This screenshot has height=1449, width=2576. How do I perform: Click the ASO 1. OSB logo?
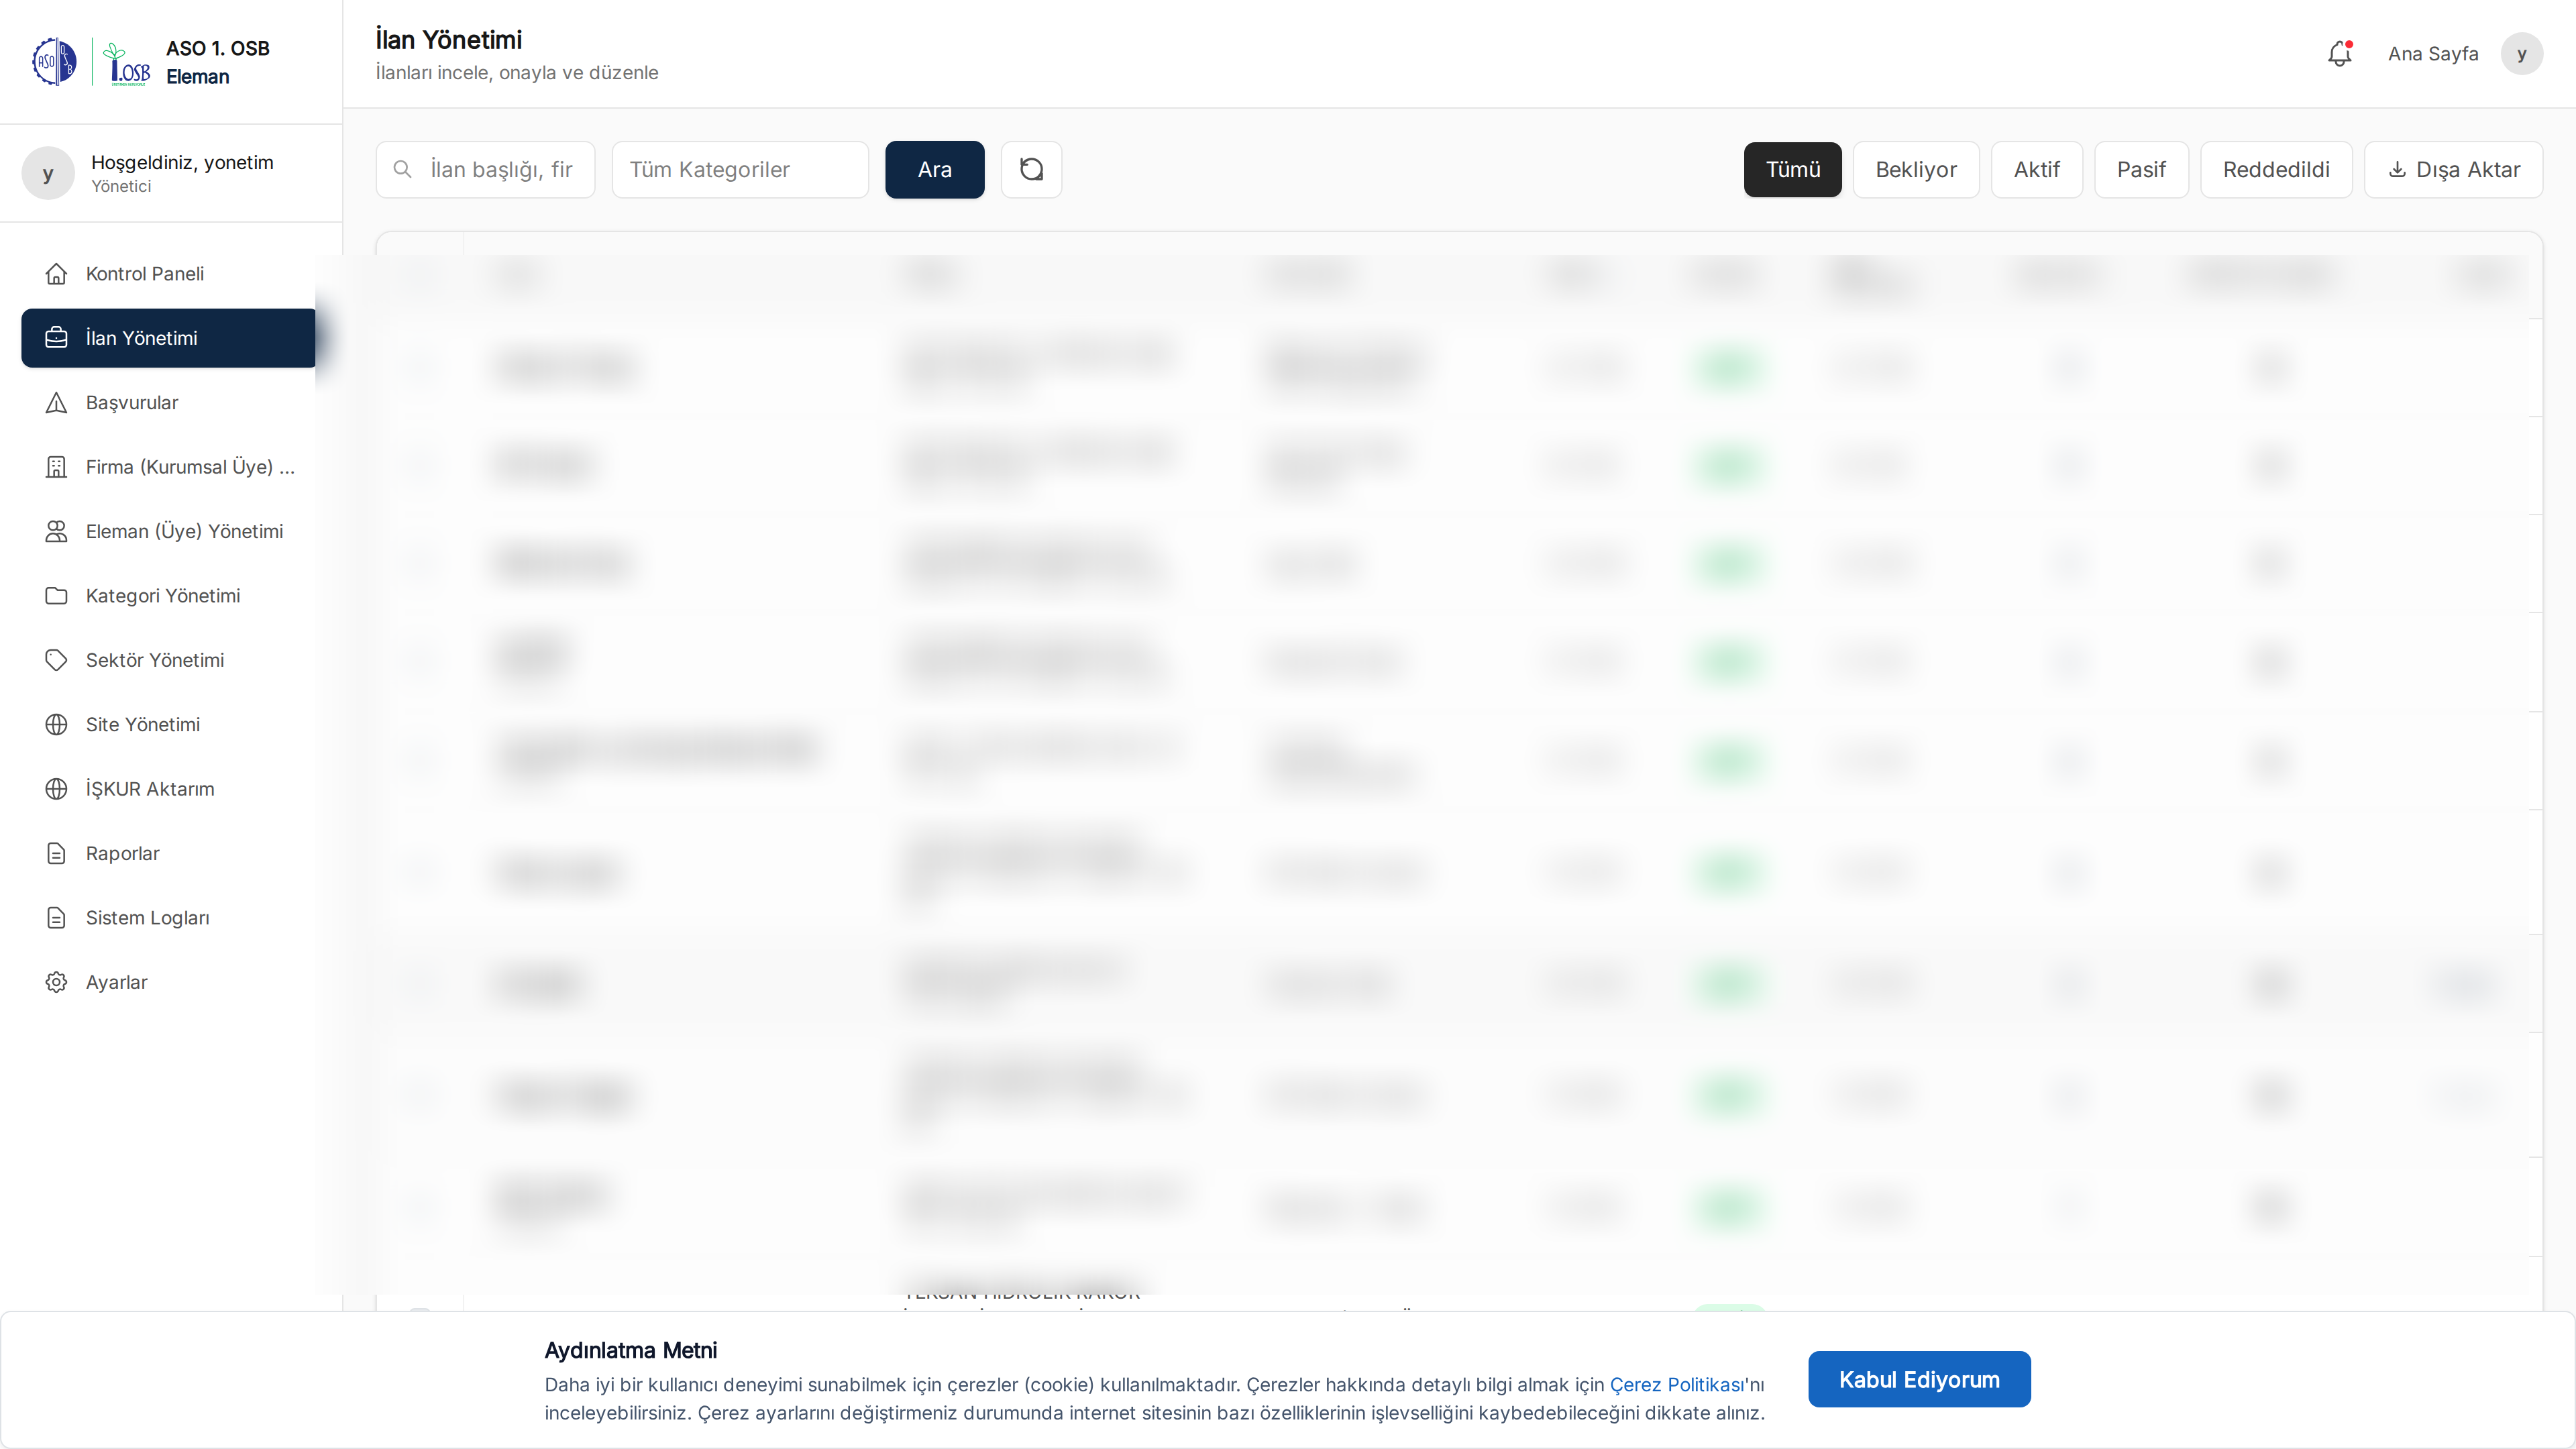[90, 62]
